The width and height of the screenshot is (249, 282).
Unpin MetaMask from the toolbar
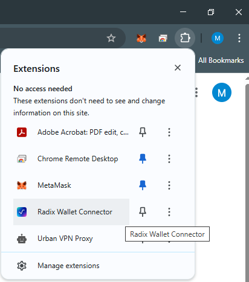143,185
